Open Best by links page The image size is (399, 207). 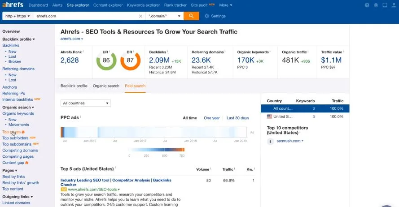coord(13,177)
